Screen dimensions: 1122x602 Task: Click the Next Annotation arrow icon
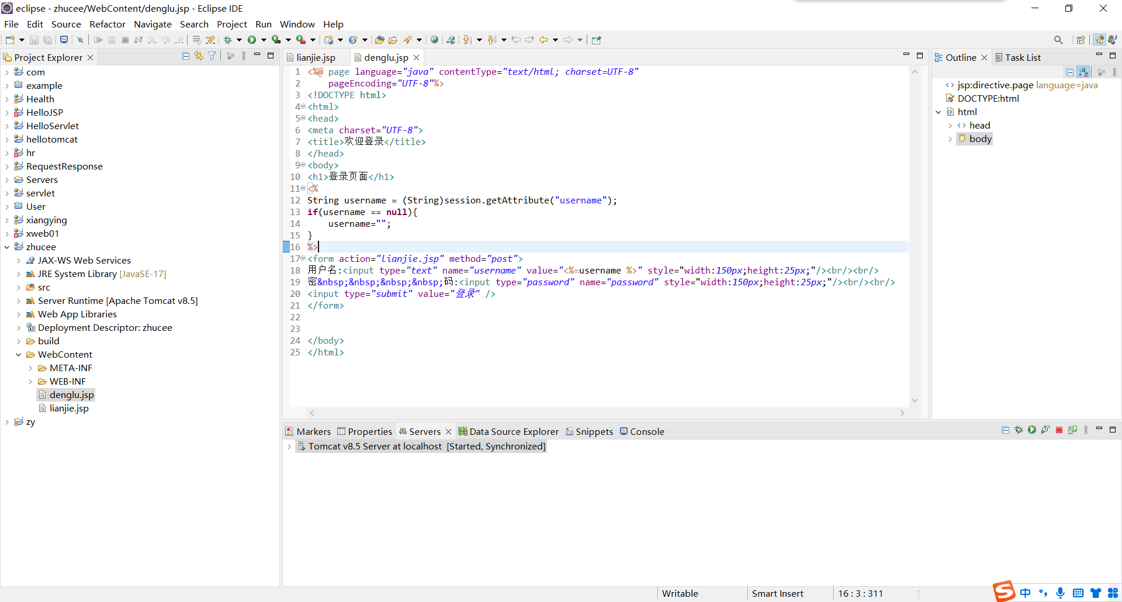[x=467, y=40]
